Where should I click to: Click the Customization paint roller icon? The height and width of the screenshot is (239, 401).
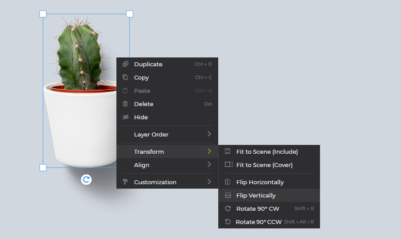tap(125, 182)
